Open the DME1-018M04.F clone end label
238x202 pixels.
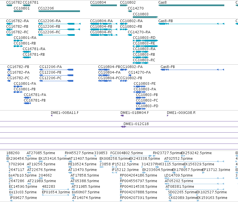click(x=135, y=113)
